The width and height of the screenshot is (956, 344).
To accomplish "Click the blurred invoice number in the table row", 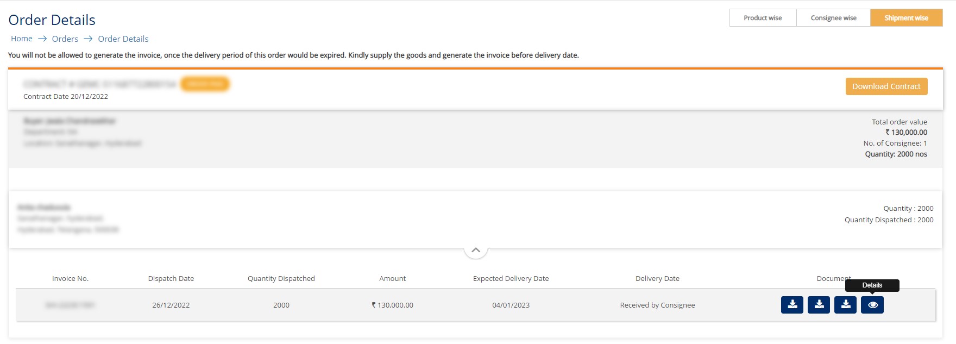I will click(70, 305).
